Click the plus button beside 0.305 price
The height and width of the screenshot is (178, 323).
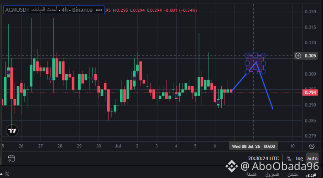(298, 56)
